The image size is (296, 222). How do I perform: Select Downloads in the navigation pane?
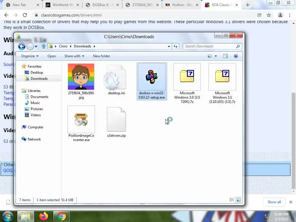pos(39,79)
